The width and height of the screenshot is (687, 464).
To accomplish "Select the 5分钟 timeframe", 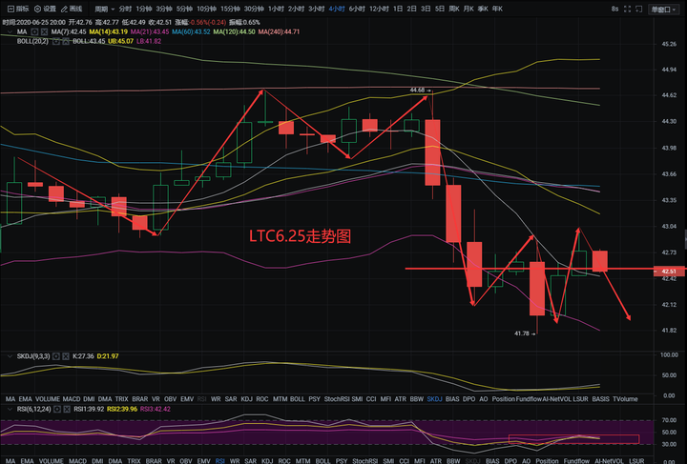I will [x=184, y=9].
